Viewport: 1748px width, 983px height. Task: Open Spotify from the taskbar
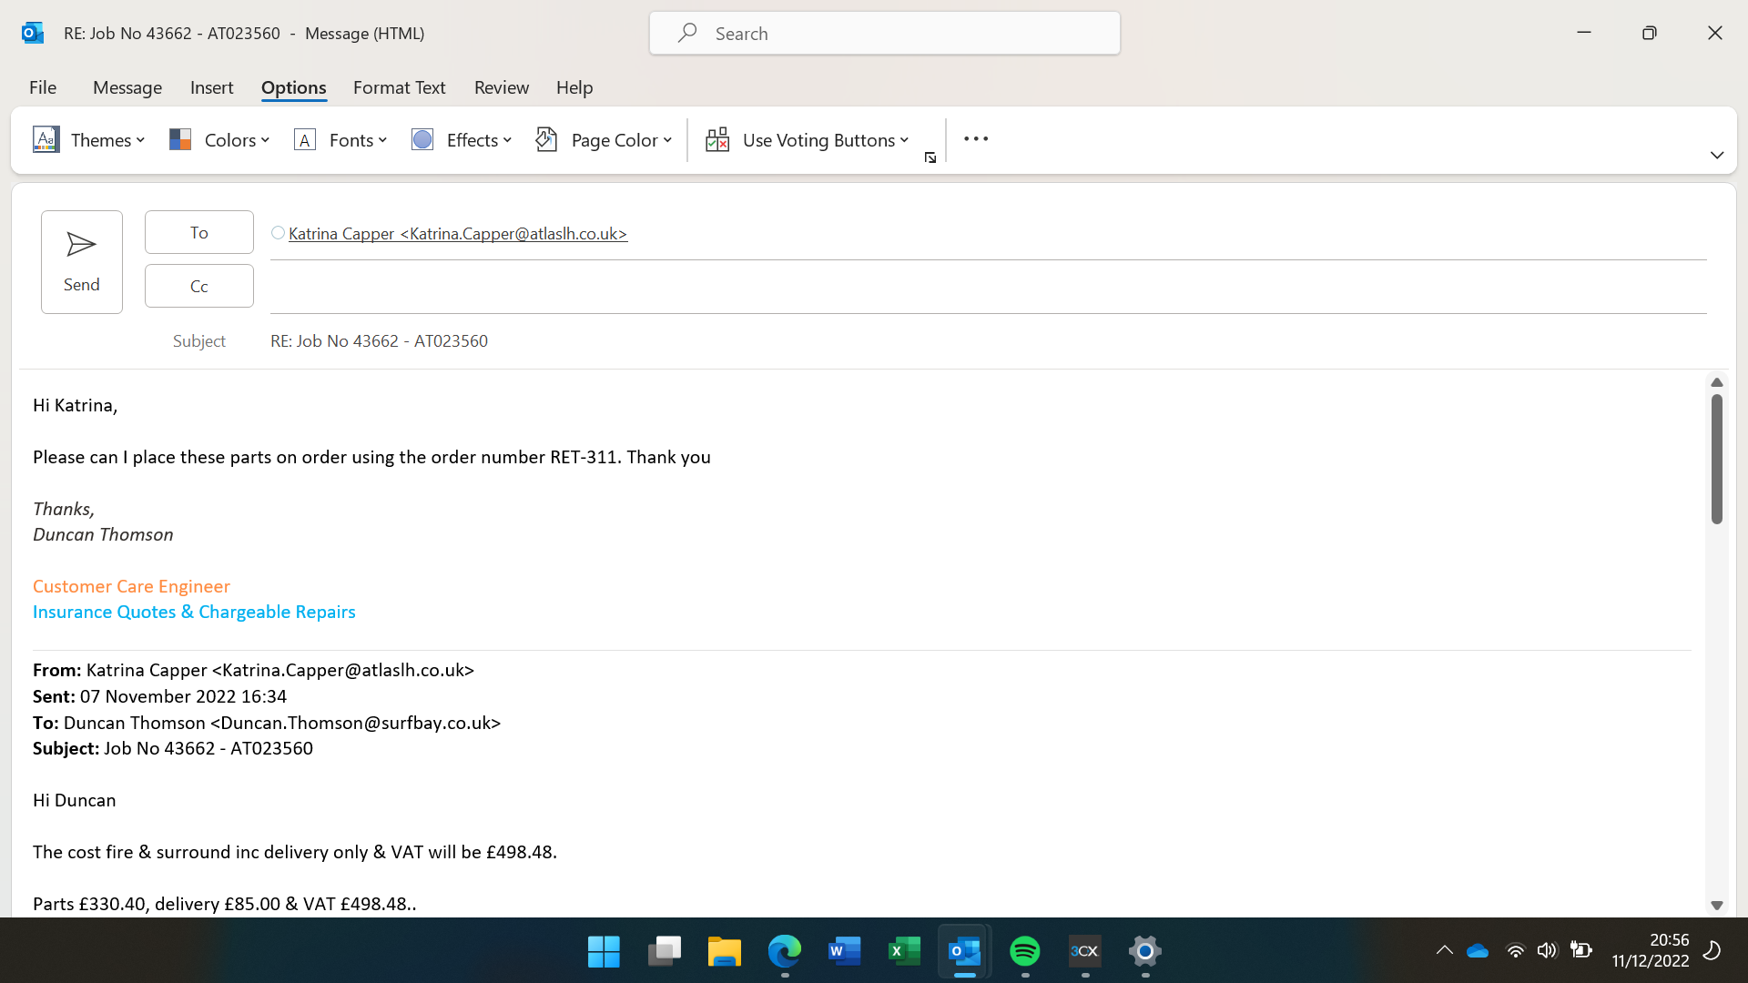[x=1025, y=951]
